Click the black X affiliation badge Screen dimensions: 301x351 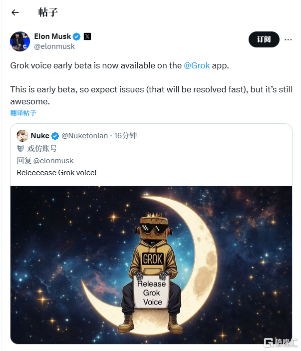(x=87, y=36)
